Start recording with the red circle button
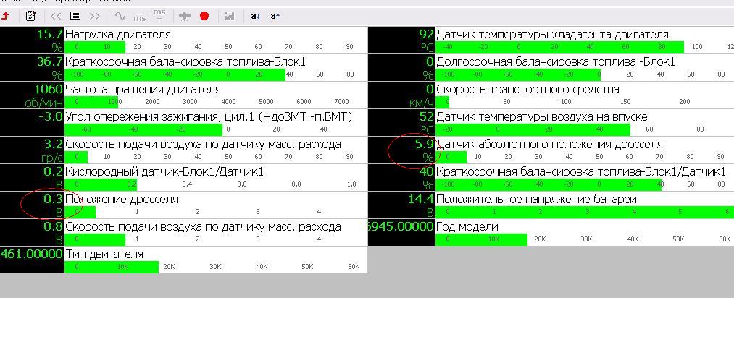The width and height of the screenshot is (734, 347). (204, 17)
